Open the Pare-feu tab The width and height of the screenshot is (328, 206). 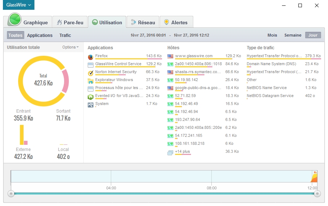[70, 22]
